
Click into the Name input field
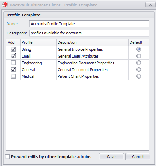89,24
